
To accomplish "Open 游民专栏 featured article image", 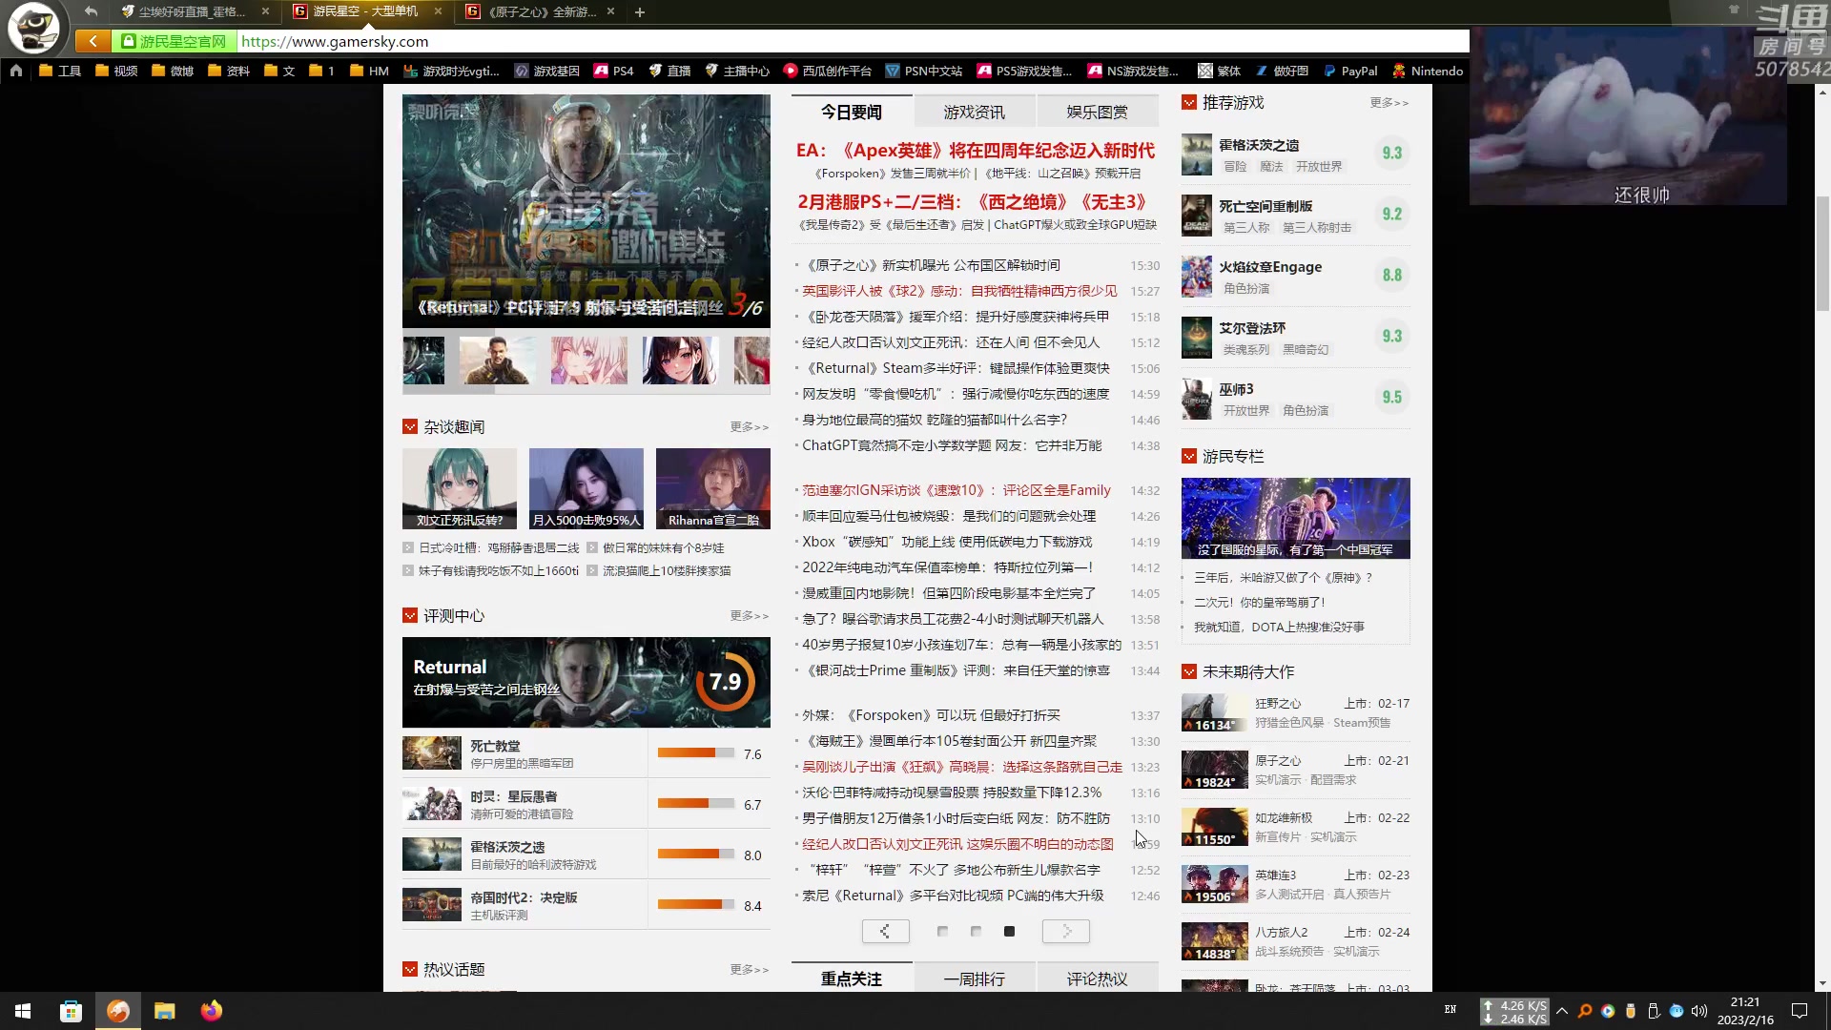I will [1295, 518].
